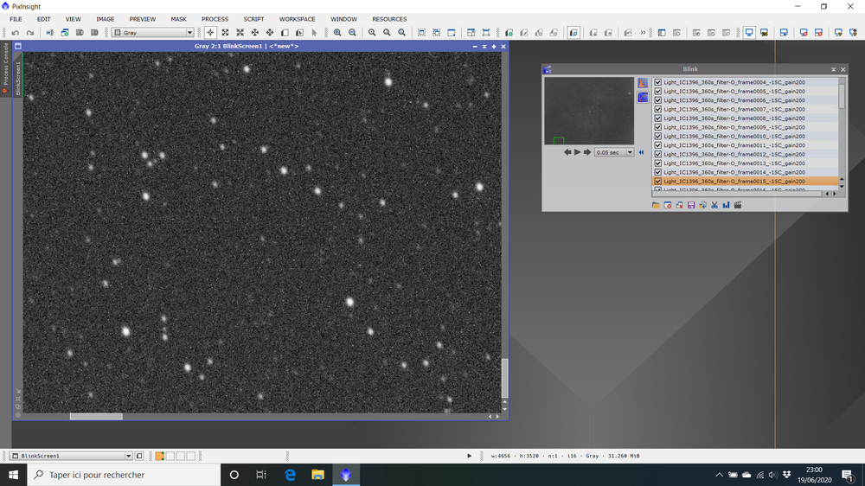Shade the Blink window title button
Viewport: 865px width, 486px height.
(x=834, y=69)
